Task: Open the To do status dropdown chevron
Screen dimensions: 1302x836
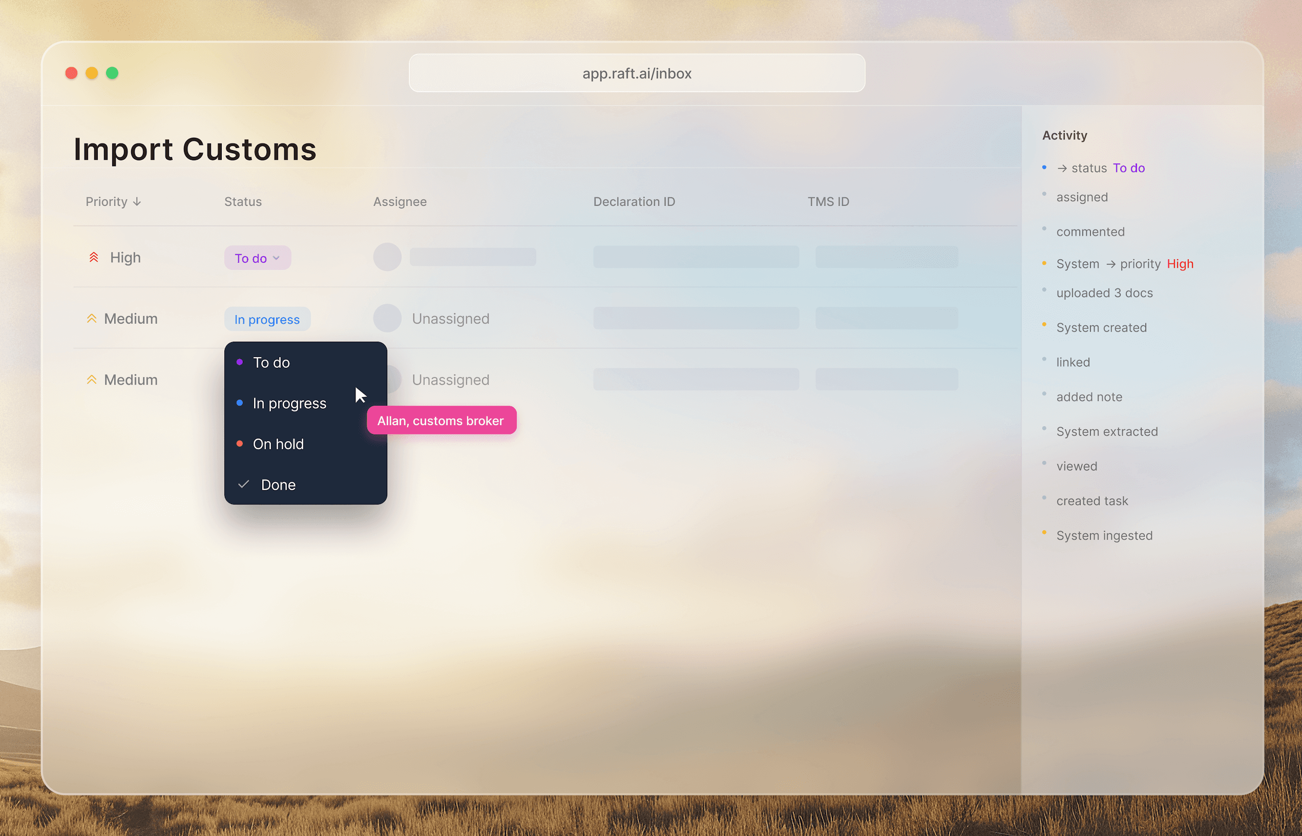Action: pos(276,258)
